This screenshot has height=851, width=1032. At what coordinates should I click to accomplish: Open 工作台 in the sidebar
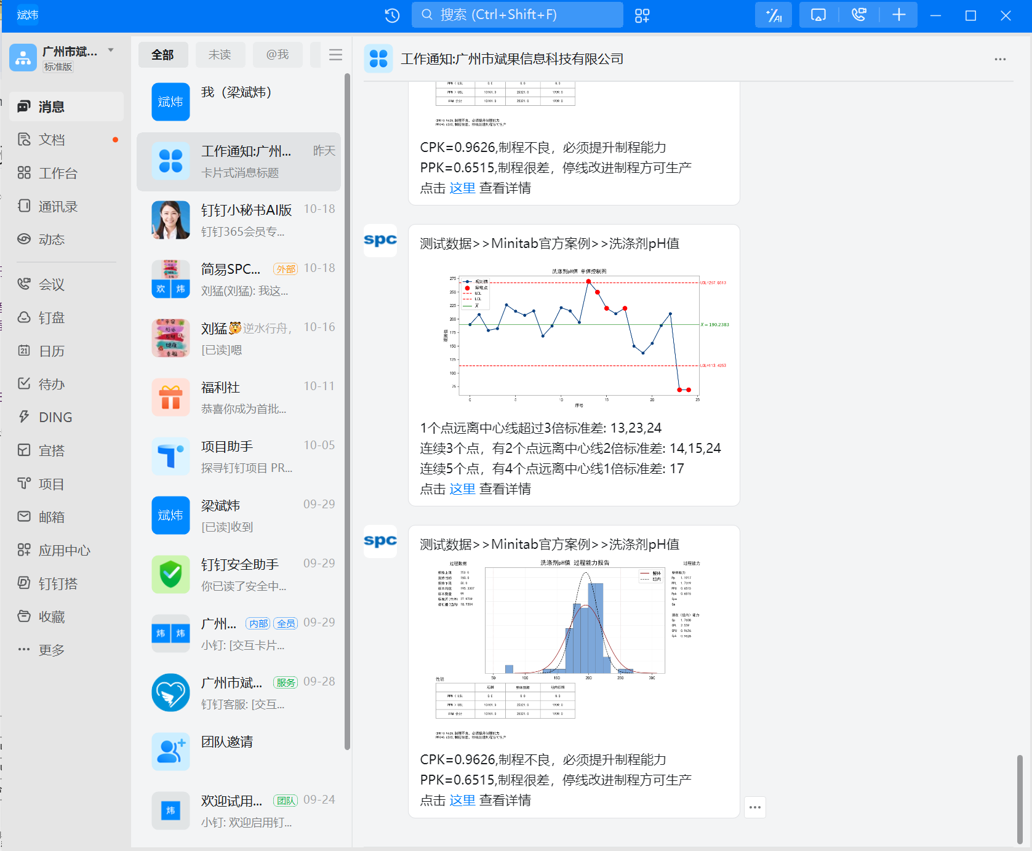click(x=66, y=173)
